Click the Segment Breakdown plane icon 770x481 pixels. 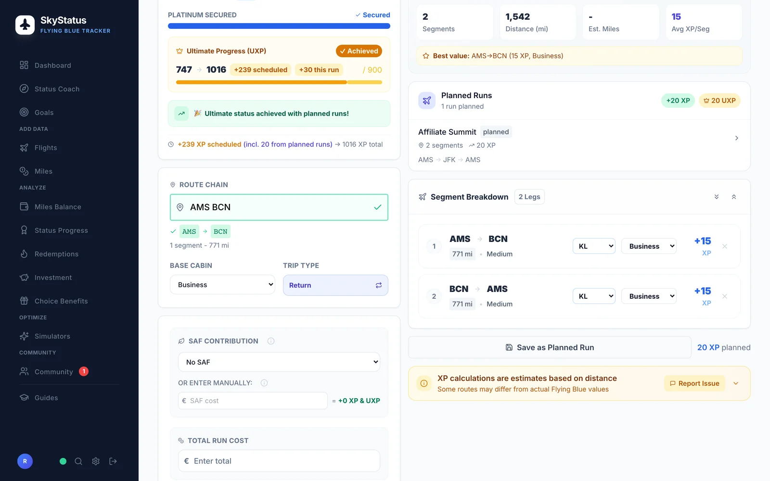tap(423, 197)
